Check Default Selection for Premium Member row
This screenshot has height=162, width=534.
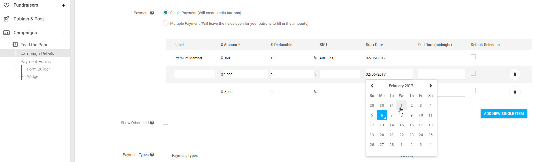(473, 57)
